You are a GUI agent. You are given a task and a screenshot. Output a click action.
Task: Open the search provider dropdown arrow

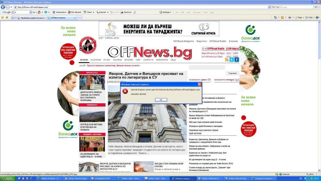pyautogui.click(x=319, y=7)
